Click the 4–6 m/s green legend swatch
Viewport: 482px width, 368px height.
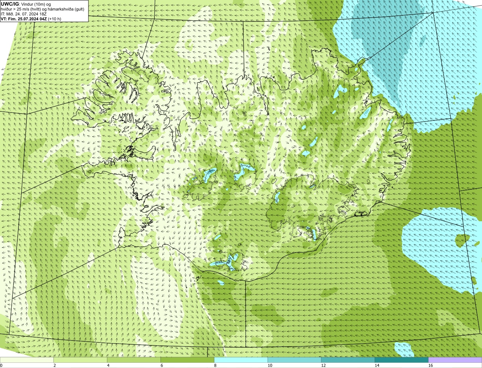pyautogui.click(x=134, y=360)
